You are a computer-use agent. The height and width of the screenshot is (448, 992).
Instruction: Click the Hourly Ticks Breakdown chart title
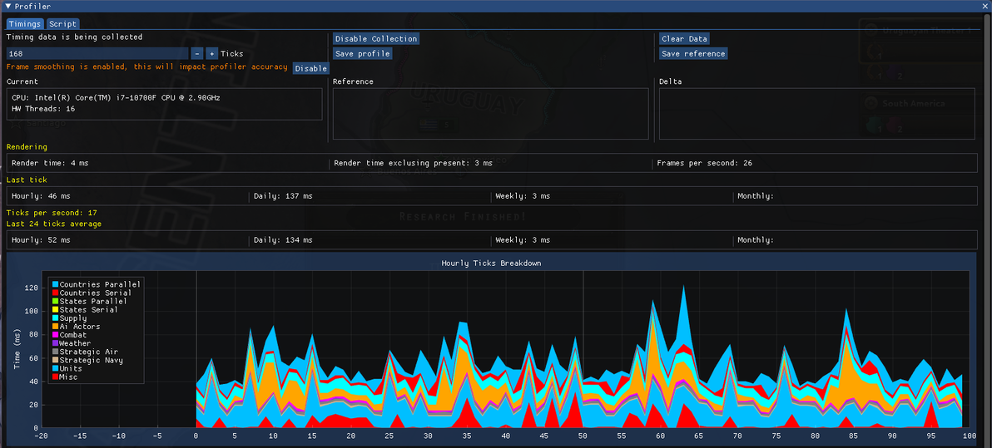pos(491,263)
